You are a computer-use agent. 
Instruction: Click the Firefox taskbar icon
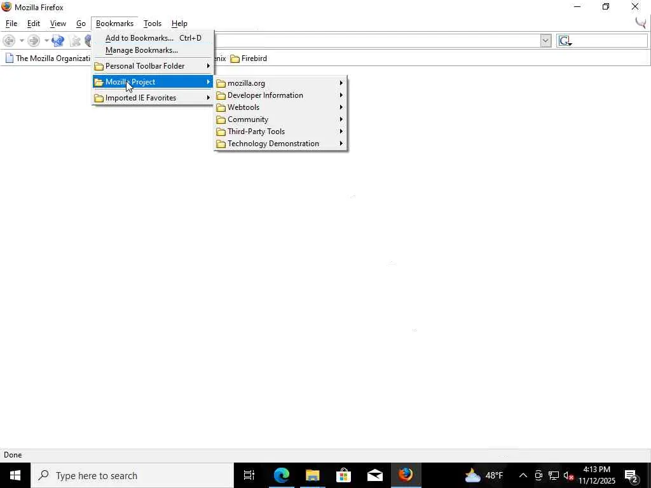[406, 475]
